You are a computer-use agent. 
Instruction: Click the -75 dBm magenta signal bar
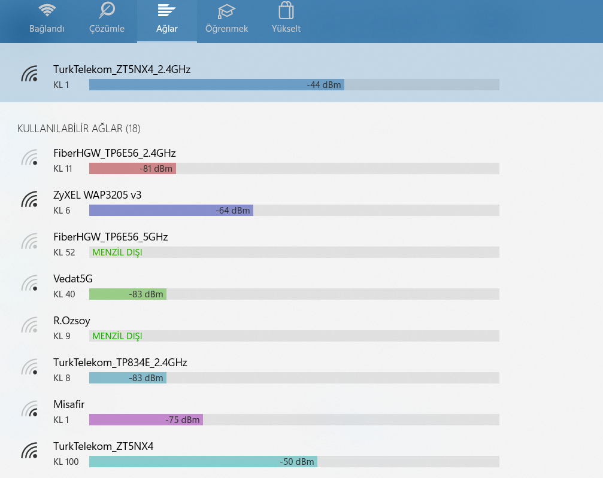[x=146, y=419]
